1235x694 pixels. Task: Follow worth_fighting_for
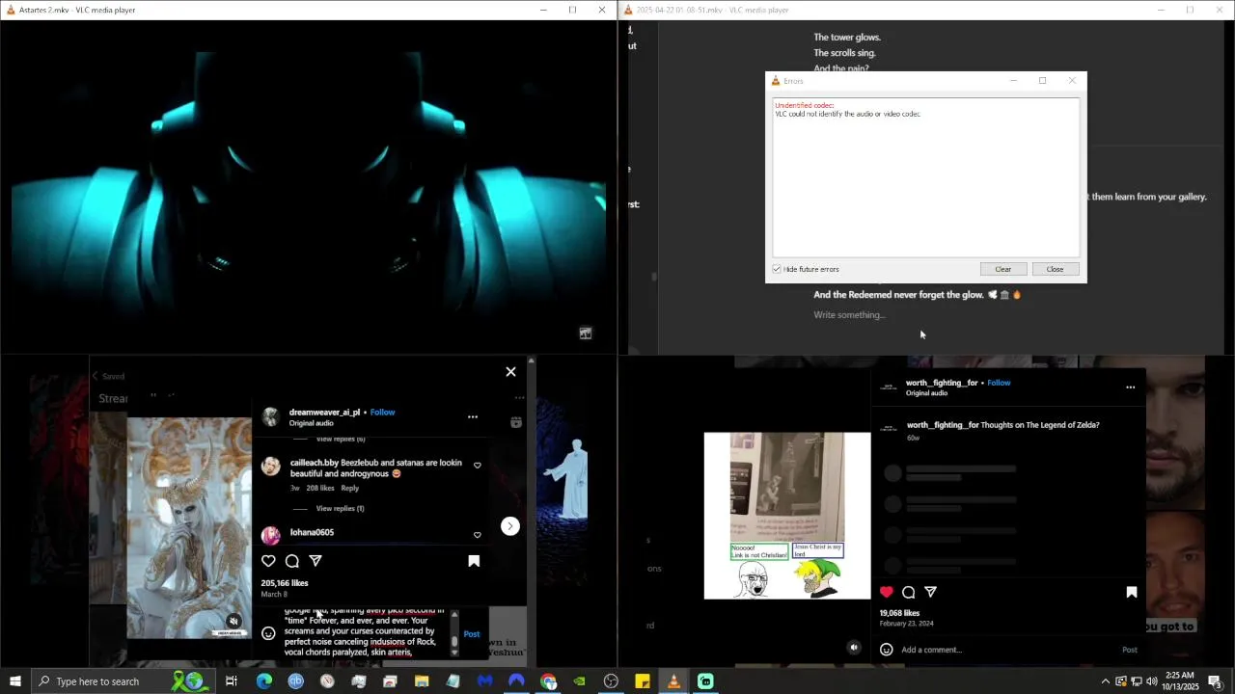click(999, 383)
